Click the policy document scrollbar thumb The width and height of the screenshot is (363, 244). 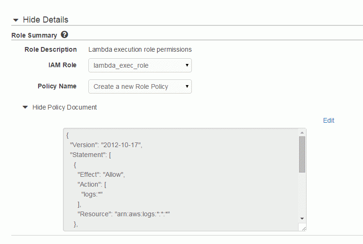[302, 154]
